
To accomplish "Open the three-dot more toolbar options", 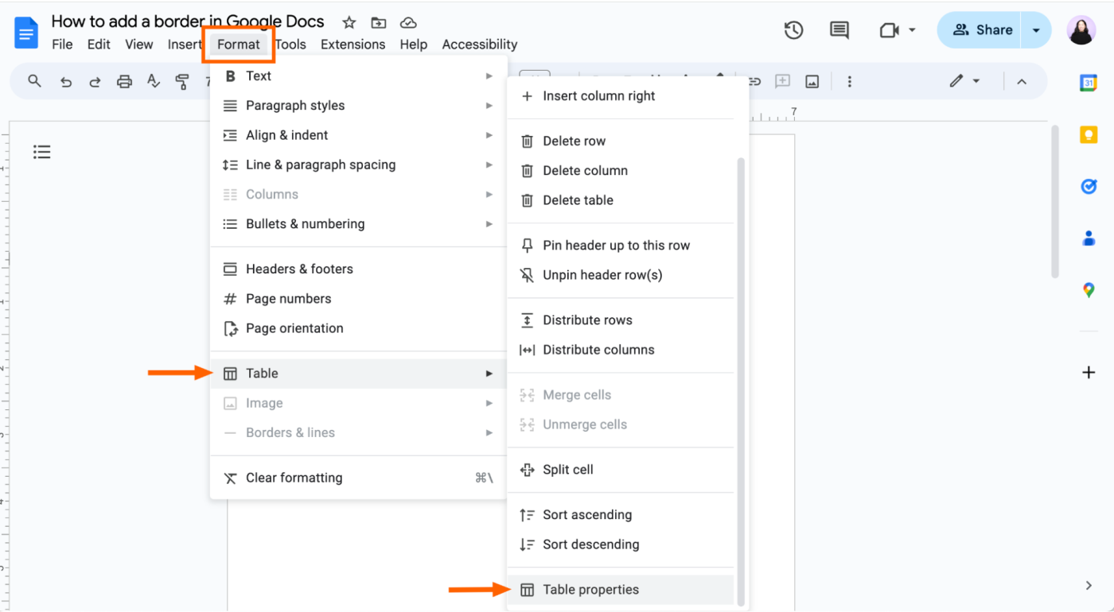I will [850, 81].
